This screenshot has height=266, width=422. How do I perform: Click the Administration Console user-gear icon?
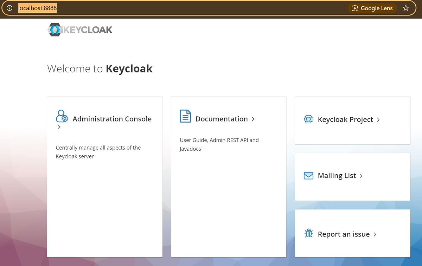click(62, 116)
